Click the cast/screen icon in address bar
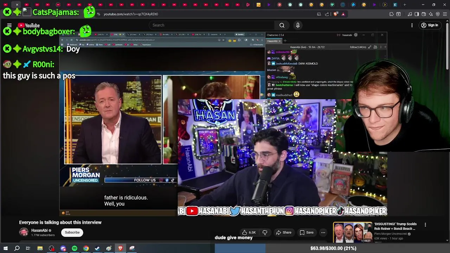The image size is (450, 253). [319, 14]
